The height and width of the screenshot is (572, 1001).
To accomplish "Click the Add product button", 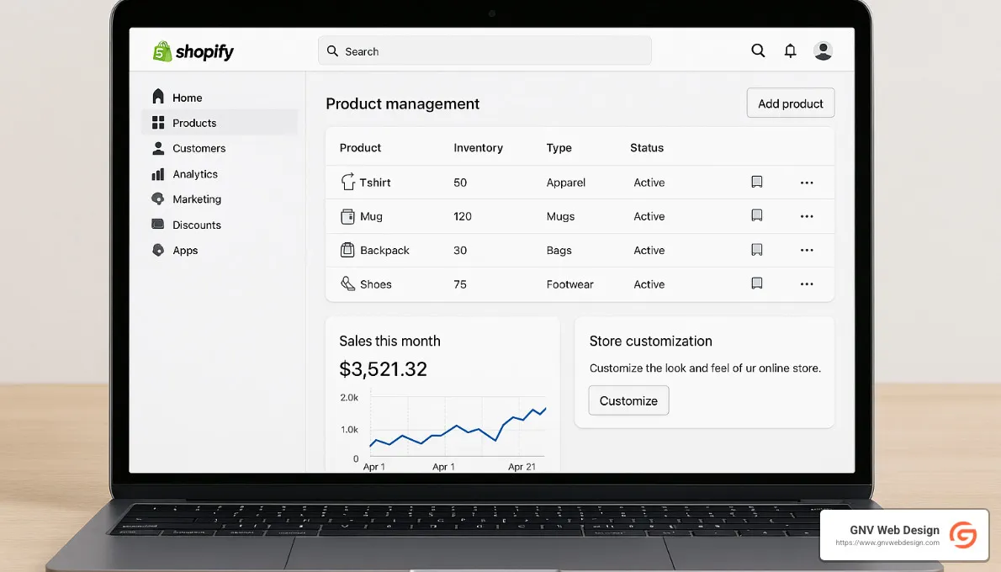I will [790, 103].
